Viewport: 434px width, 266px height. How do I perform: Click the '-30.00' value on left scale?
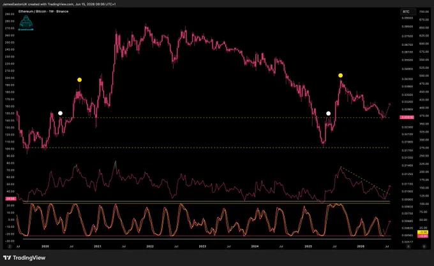pyautogui.click(x=10, y=241)
